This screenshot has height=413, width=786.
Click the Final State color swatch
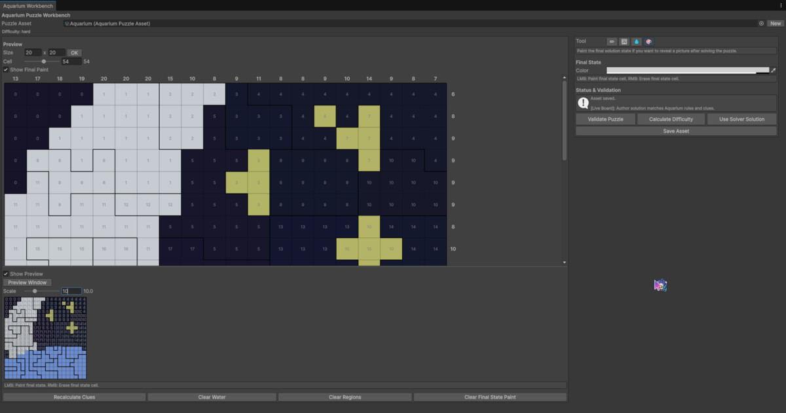point(688,70)
